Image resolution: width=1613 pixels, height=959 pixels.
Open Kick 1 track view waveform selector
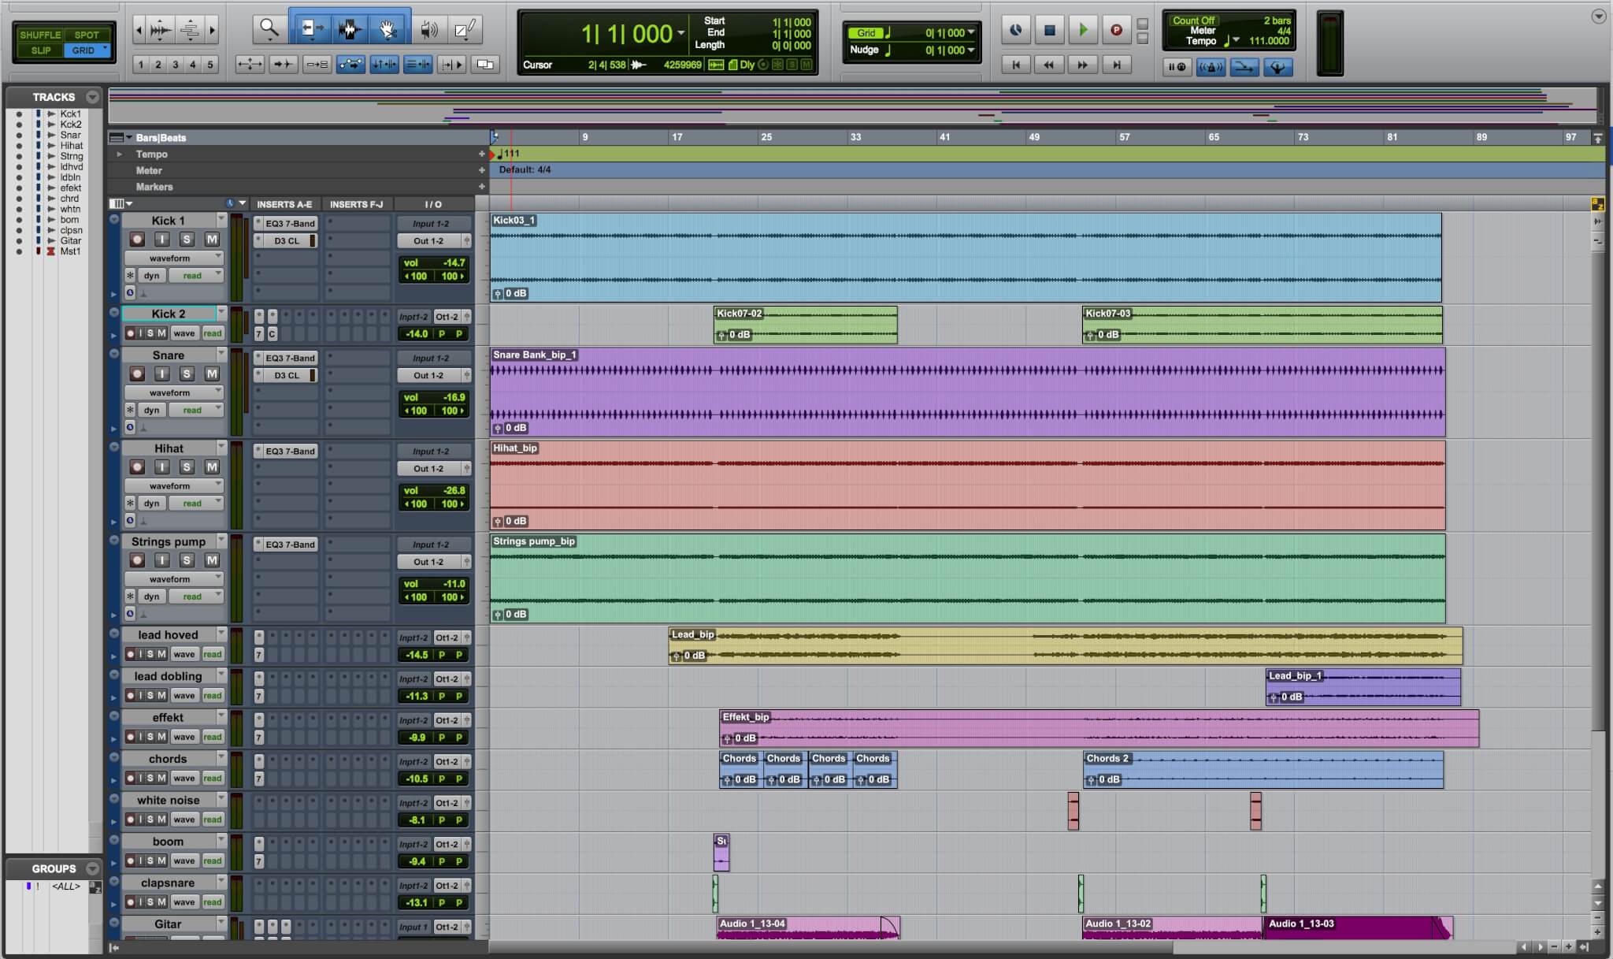coord(174,258)
